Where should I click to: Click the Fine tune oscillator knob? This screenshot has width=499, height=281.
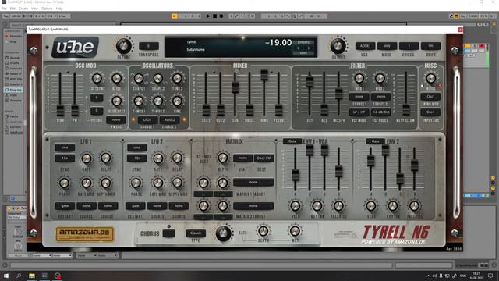point(177,101)
